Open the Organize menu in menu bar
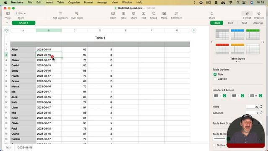Viewport: 268px width, 151px height. 74,3
